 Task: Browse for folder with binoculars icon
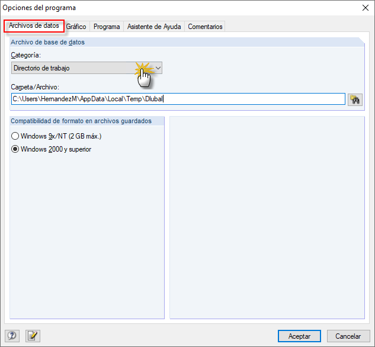coord(355,99)
